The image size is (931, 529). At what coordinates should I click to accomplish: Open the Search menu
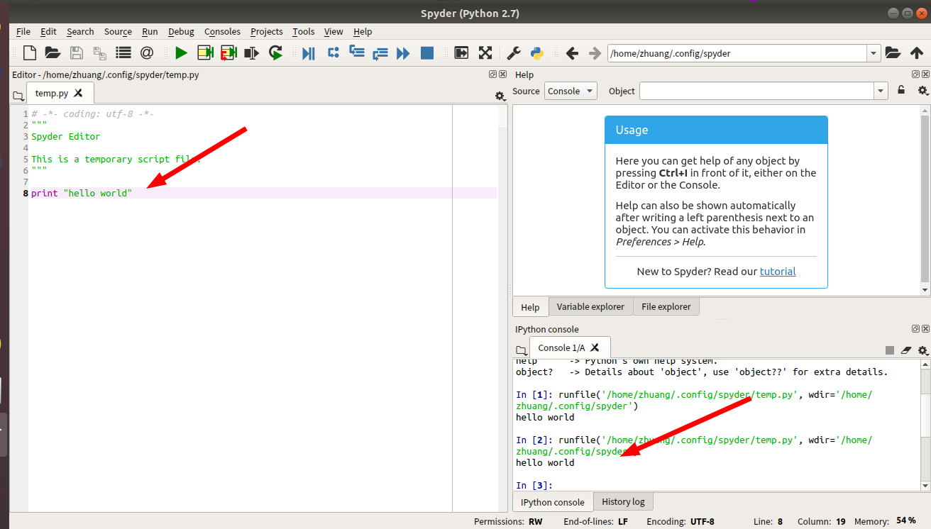pos(80,31)
